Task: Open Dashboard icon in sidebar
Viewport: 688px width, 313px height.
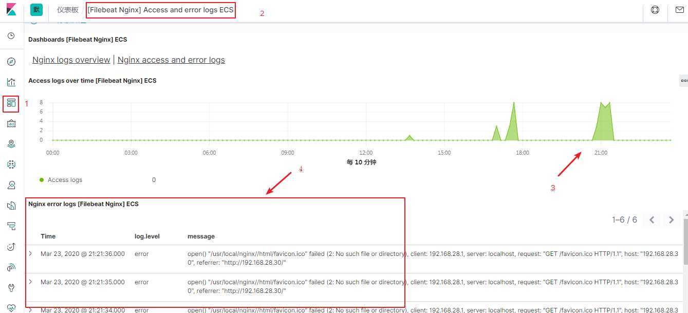Action: (11, 103)
